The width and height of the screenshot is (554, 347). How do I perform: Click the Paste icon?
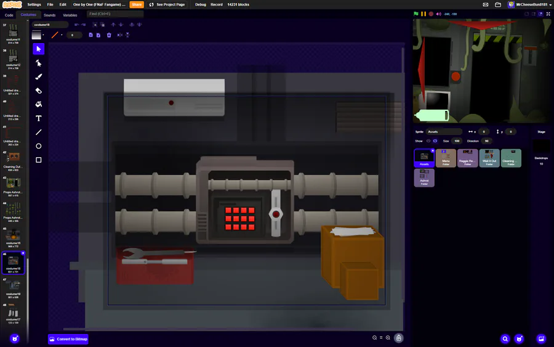click(98, 35)
